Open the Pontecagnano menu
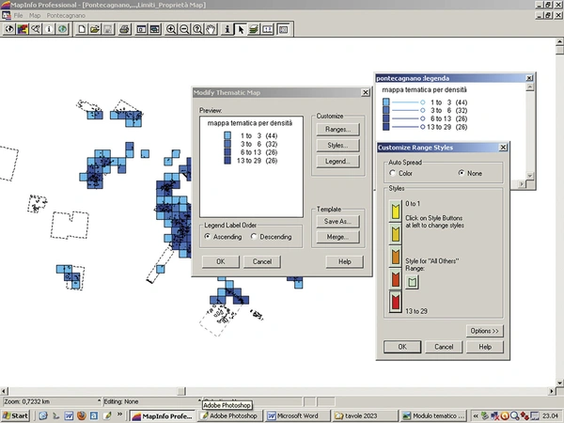Screen dimensions: 564x423 (66, 16)
